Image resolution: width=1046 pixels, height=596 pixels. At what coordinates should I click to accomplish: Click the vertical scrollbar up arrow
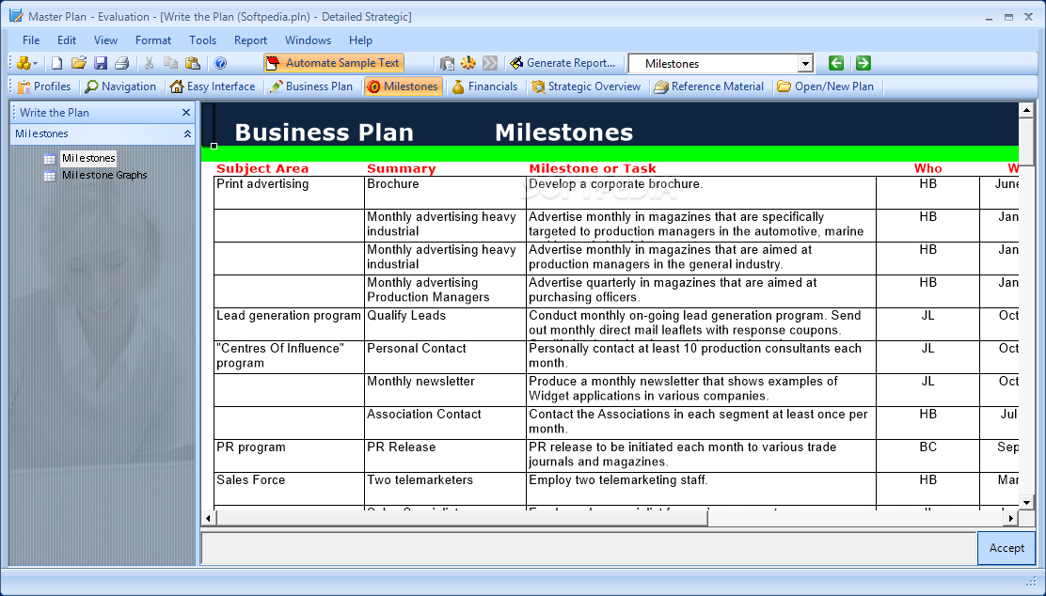(x=1026, y=110)
